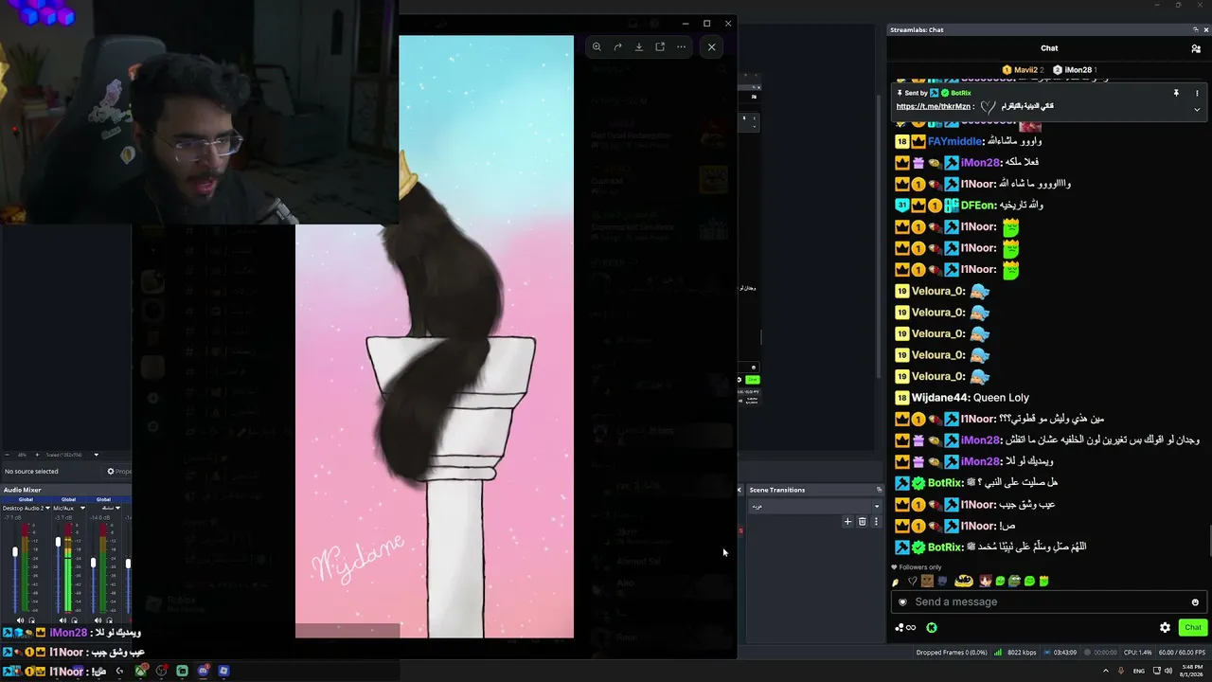Zoom into the image in the viewer
1212x682 pixels.
point(597,46)
